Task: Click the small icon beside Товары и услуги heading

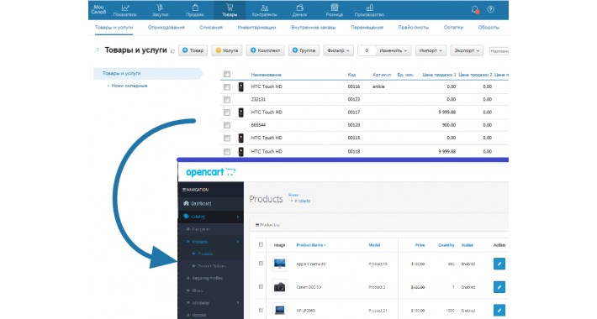Action: [172, 51]
